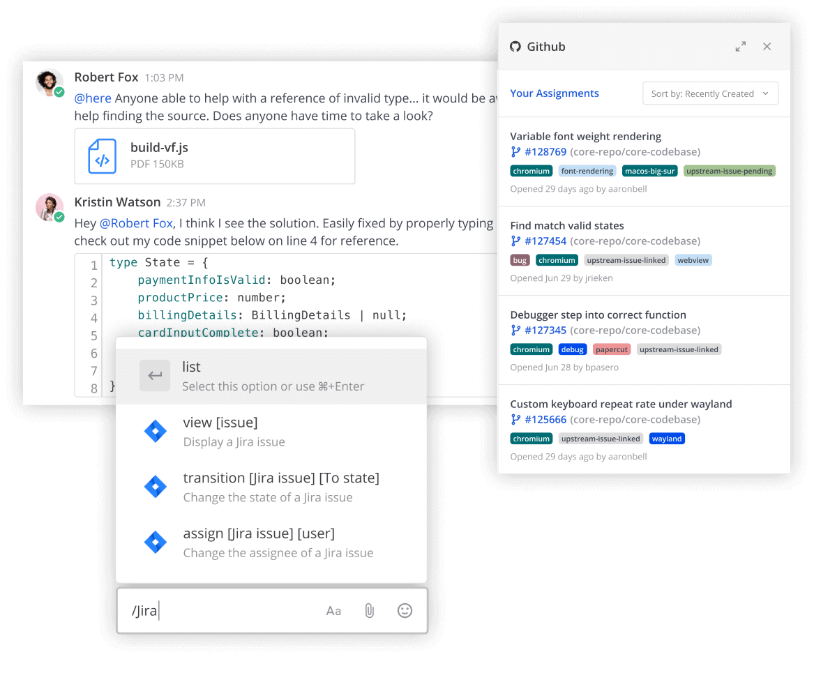Click the upstream-issue-pending label tag
Screen dimensions: 814x682
coord(730,172)
